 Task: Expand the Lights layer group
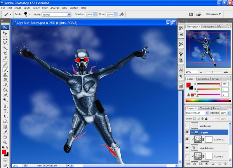click(192, 132)
